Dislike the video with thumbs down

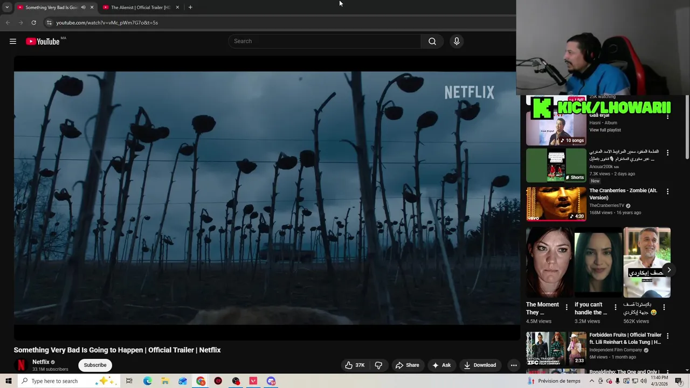coord(378,365)
